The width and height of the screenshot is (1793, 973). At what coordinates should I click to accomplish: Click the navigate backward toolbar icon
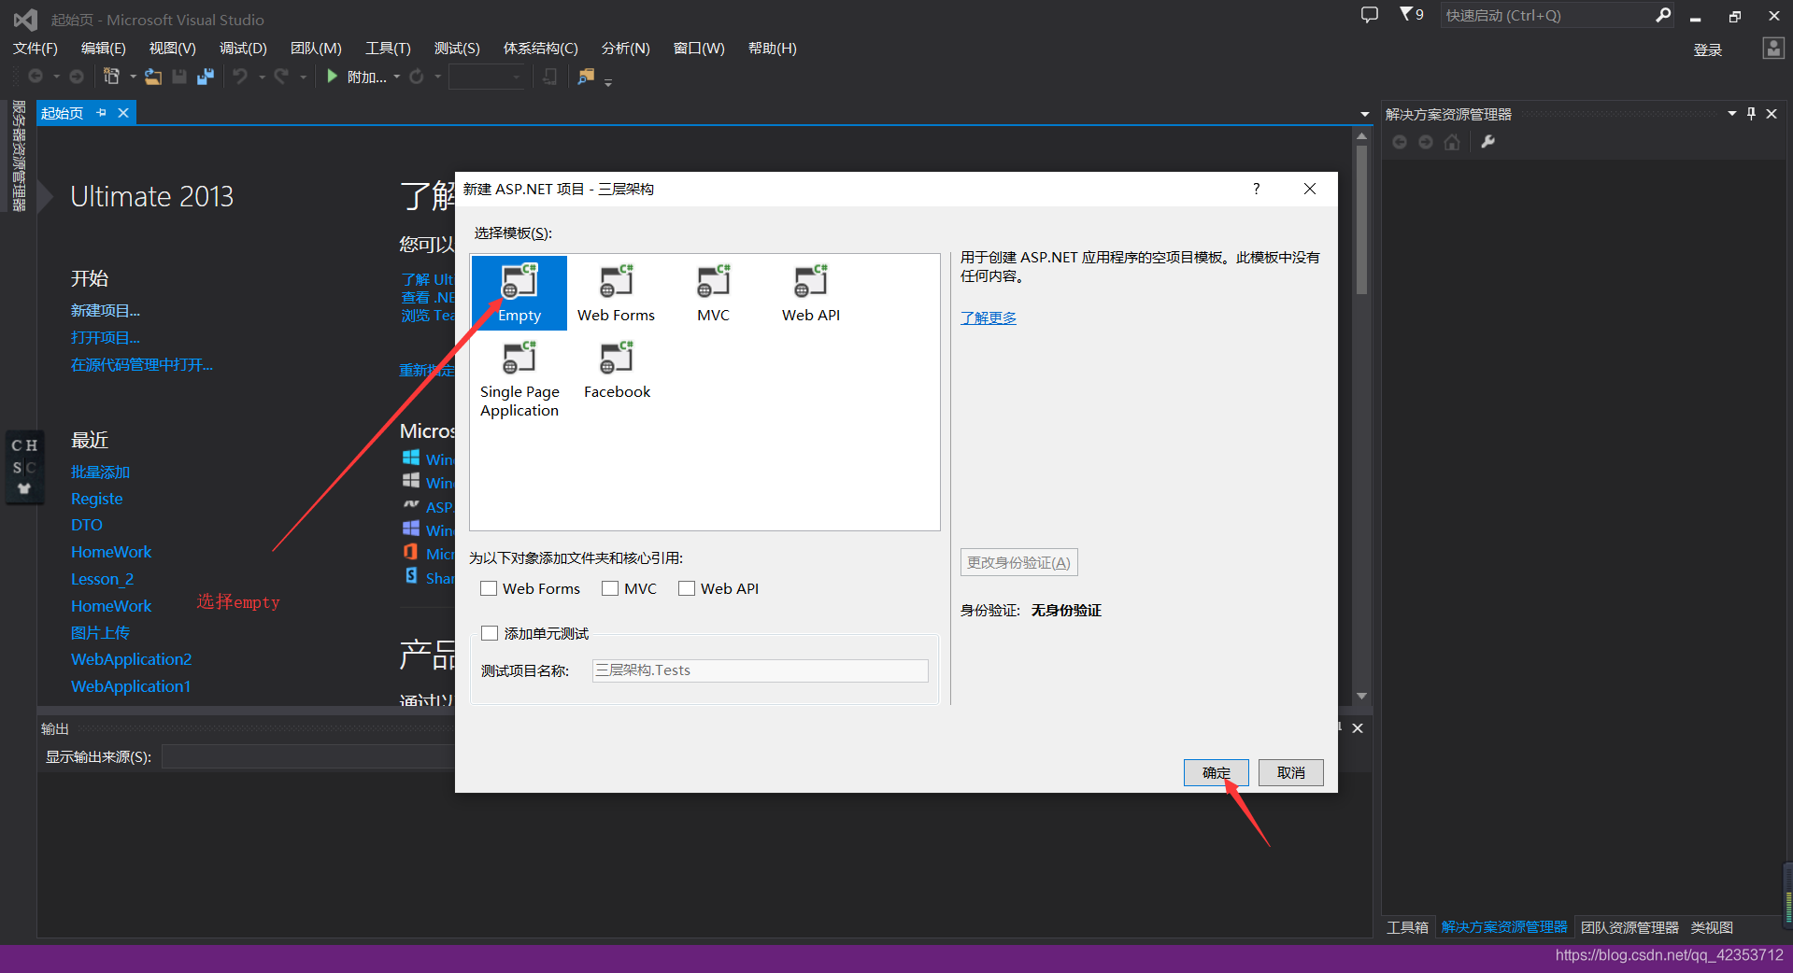36,77
